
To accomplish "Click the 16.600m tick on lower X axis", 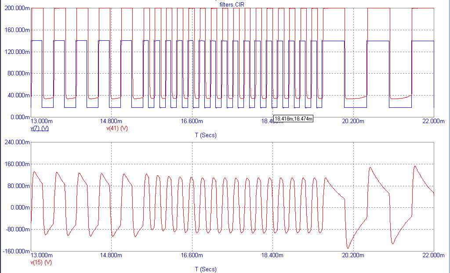I will click(x=191, y=255).
